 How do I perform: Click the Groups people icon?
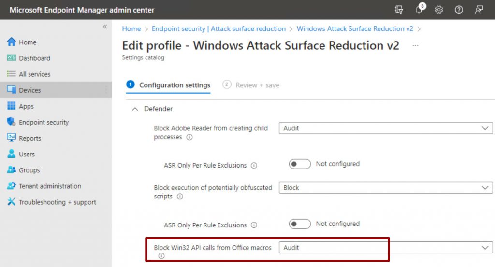click(x=12, y=170)
